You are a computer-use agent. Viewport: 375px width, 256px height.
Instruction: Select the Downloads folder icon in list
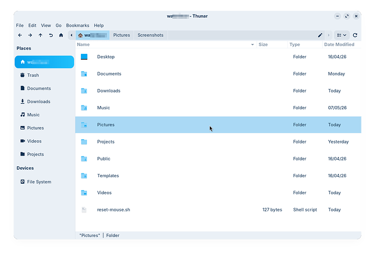[84, 91]
